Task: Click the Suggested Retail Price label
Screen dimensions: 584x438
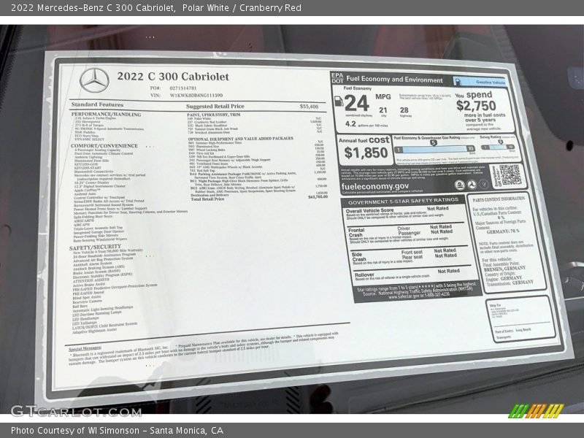Action: [215, 106]
